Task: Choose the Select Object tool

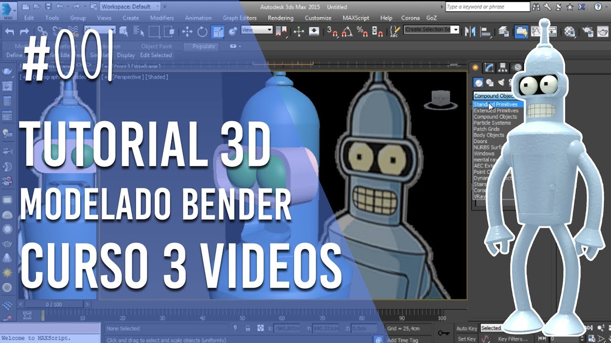Action: tap(124, 31)
